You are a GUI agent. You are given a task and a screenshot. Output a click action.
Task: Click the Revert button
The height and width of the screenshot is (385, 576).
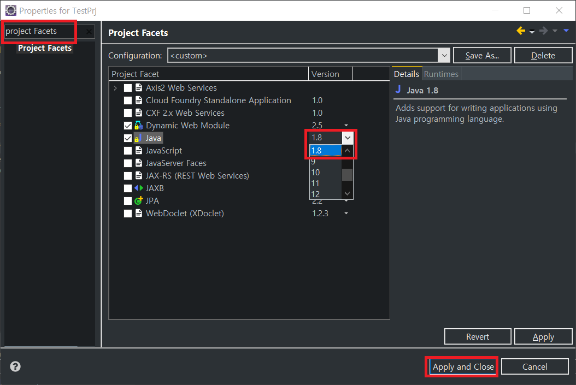click(x=478, y=336)
